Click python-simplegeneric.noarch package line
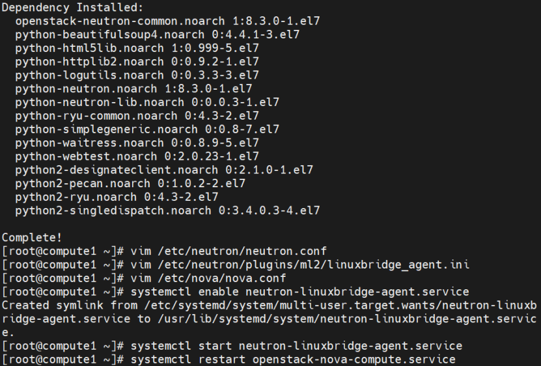 pos(147,129)
